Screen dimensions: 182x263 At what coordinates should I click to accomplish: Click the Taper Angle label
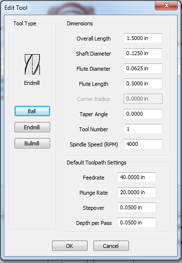[93, 114]
